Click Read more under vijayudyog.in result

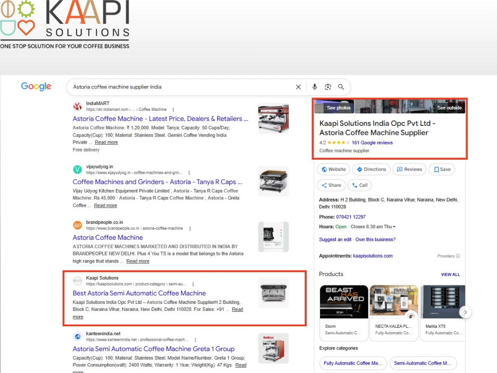click(105, 205)
